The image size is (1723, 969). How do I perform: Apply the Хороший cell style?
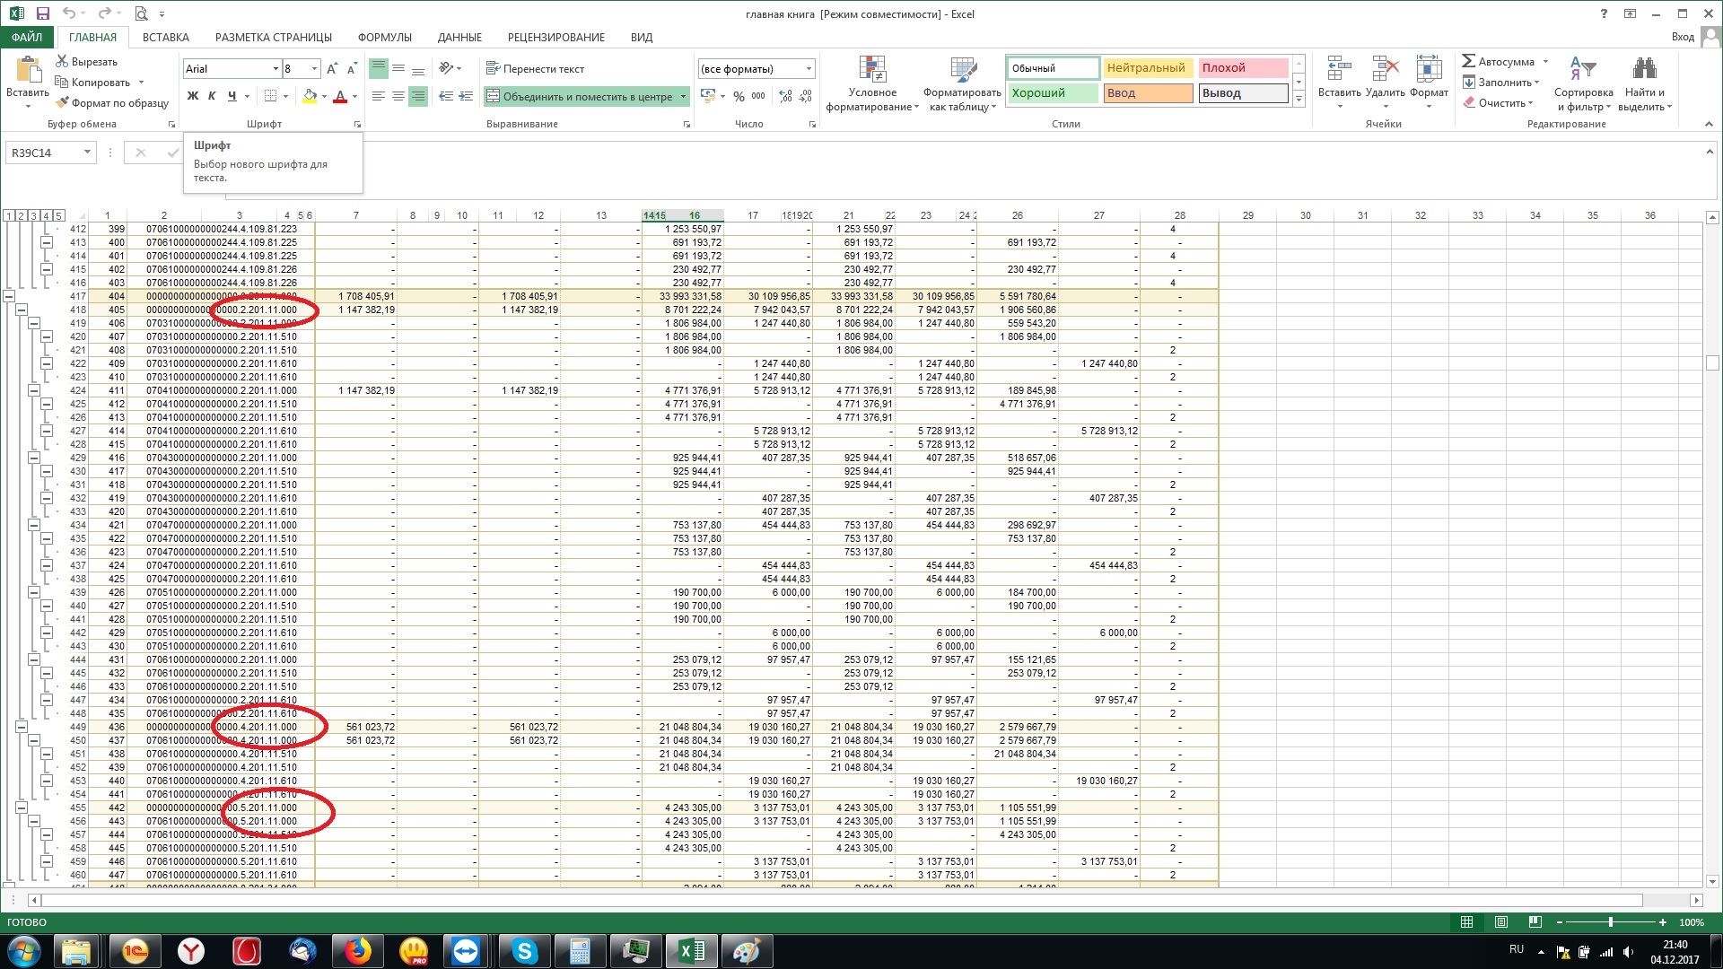tap(1053, 93)
